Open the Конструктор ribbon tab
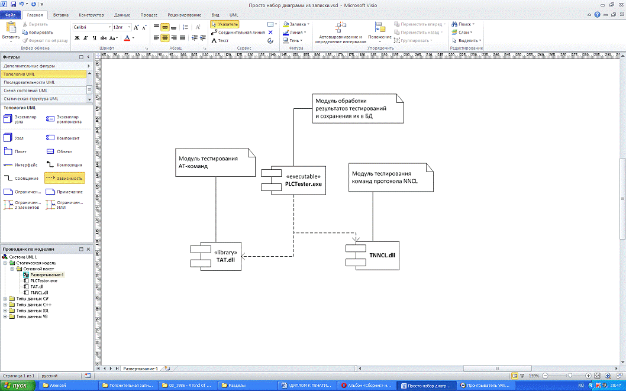626x391 pixels. 91,14
